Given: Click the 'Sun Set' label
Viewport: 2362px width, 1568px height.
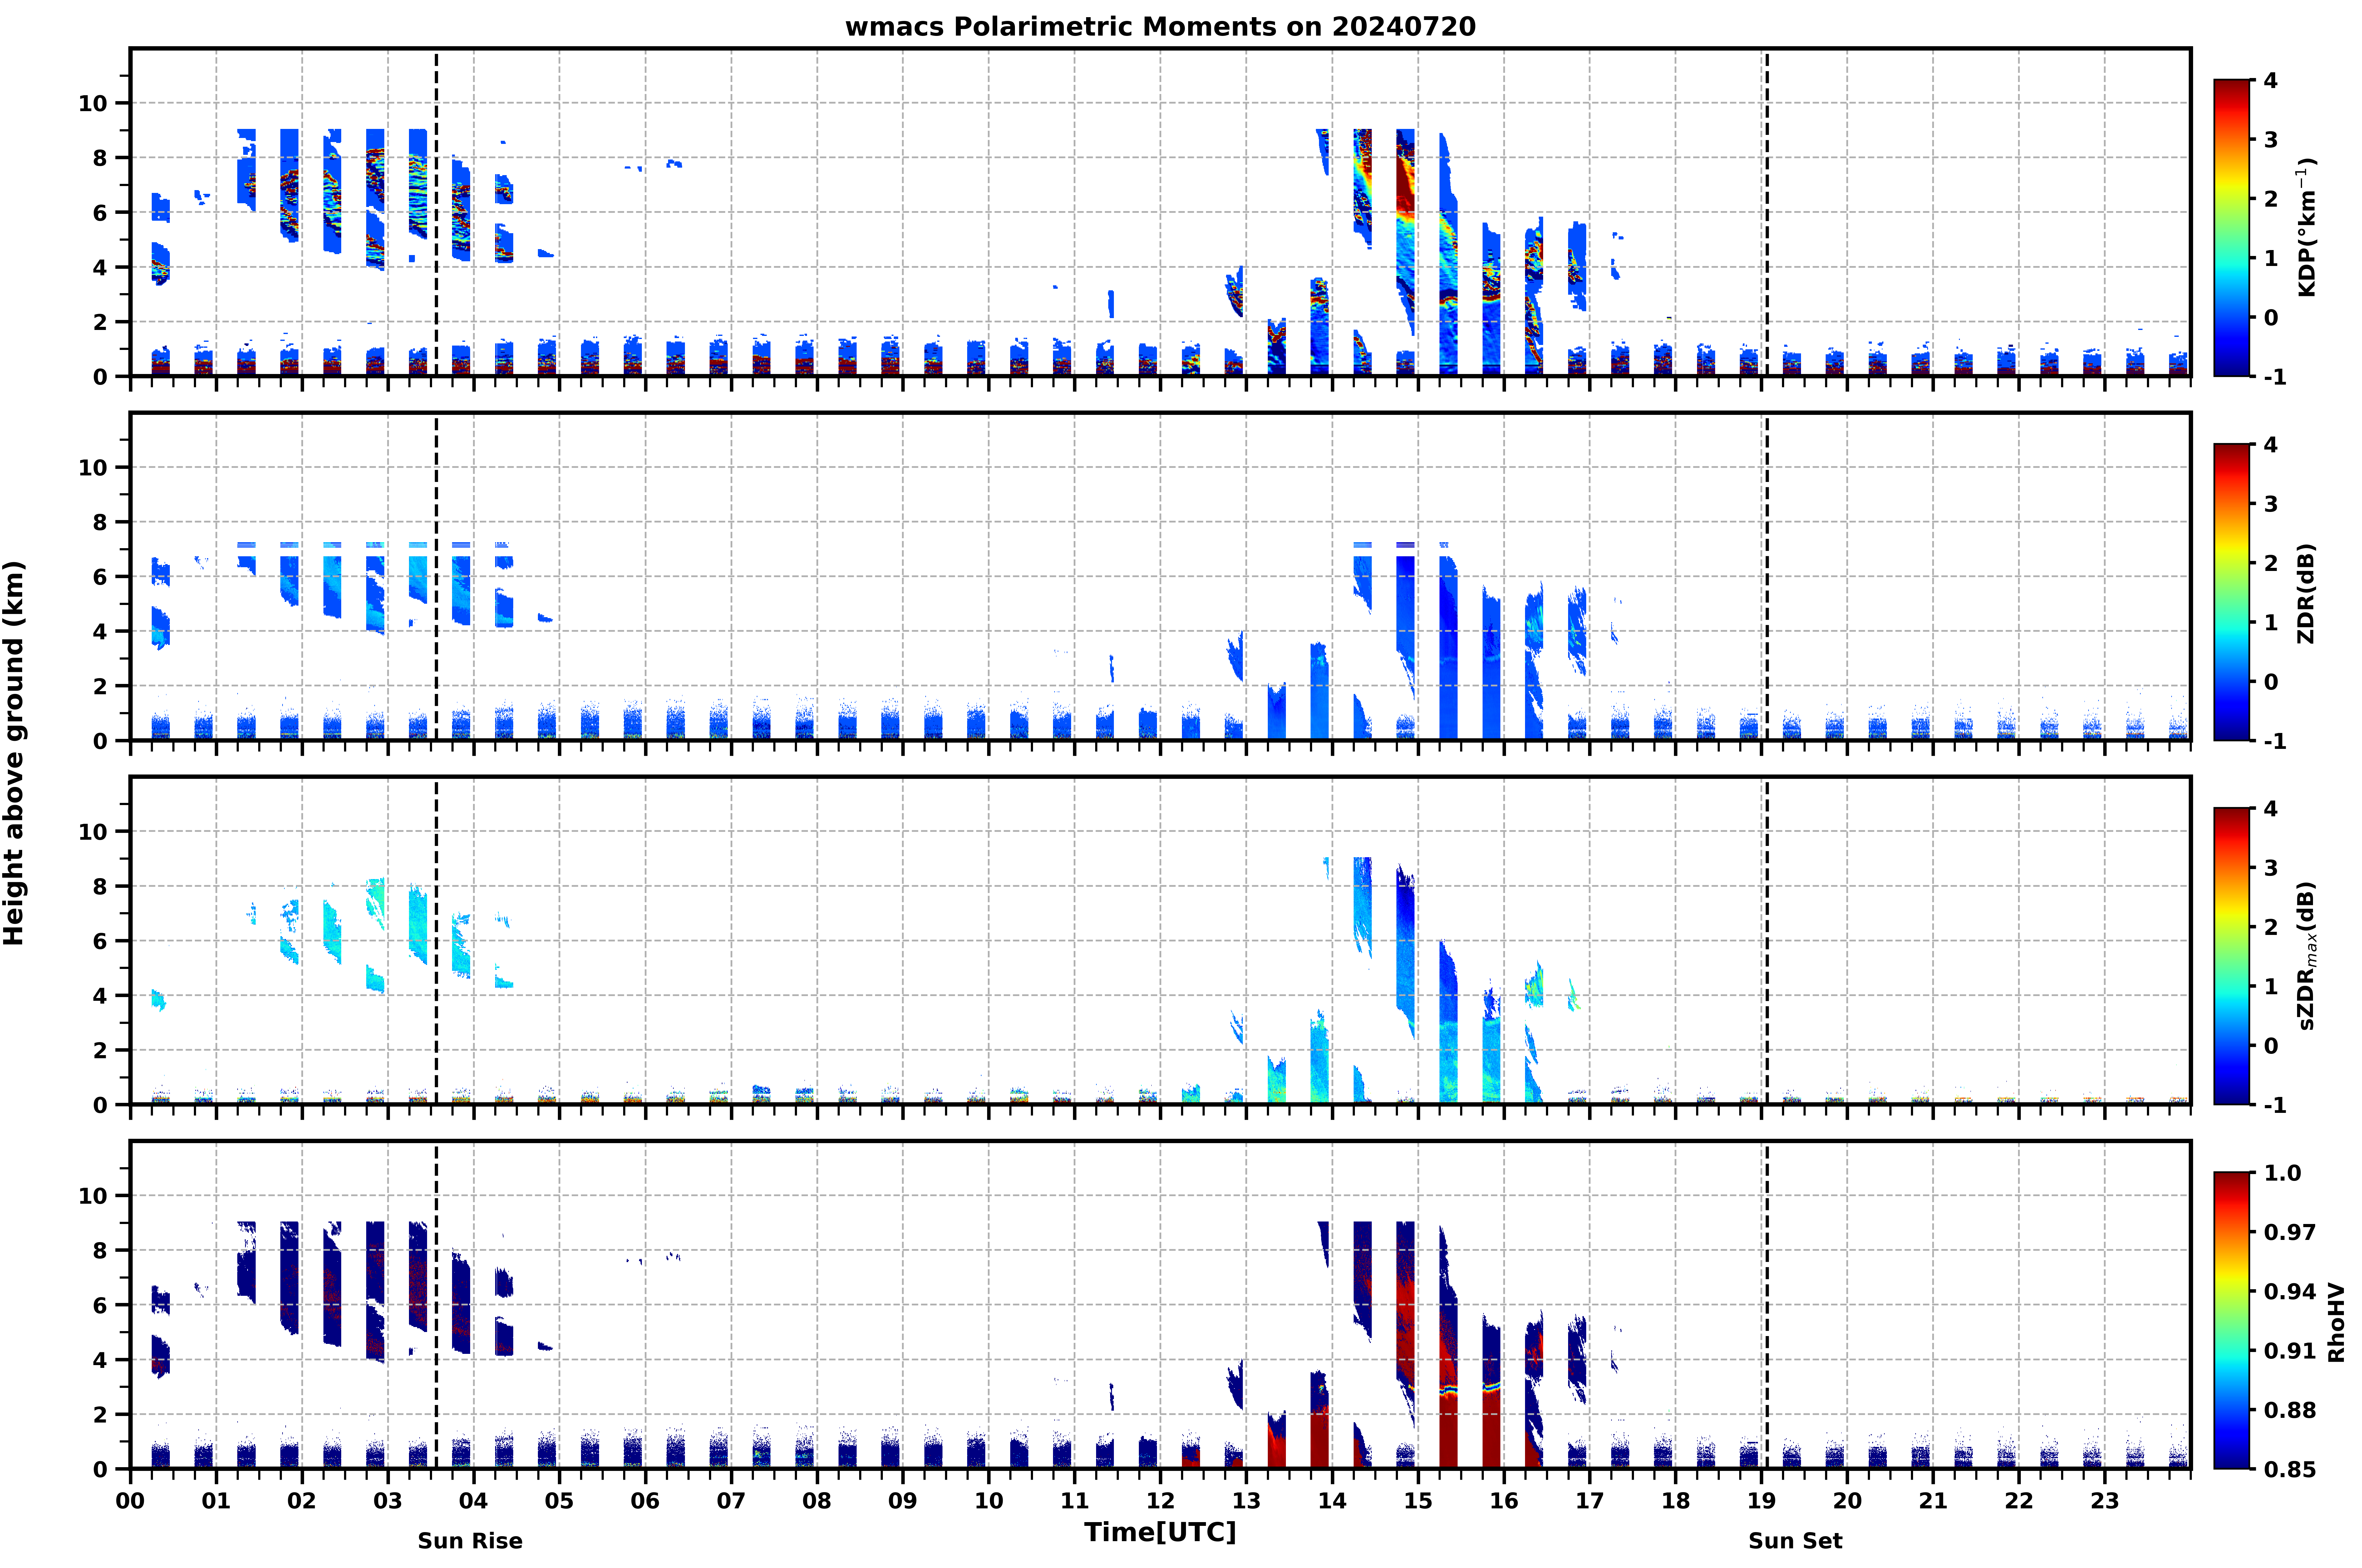Looking at the screenshot, I should [1795, 1541].
